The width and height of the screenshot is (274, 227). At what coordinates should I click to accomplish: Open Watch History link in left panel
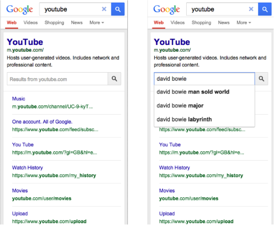click(27, 168)
